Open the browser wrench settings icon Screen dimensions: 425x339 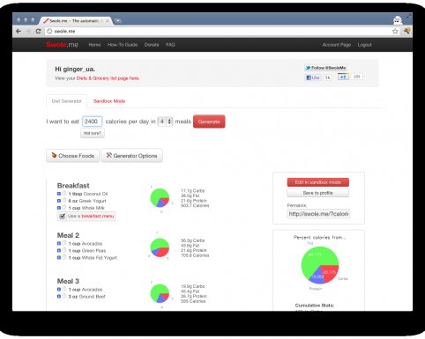pos(406,31)
